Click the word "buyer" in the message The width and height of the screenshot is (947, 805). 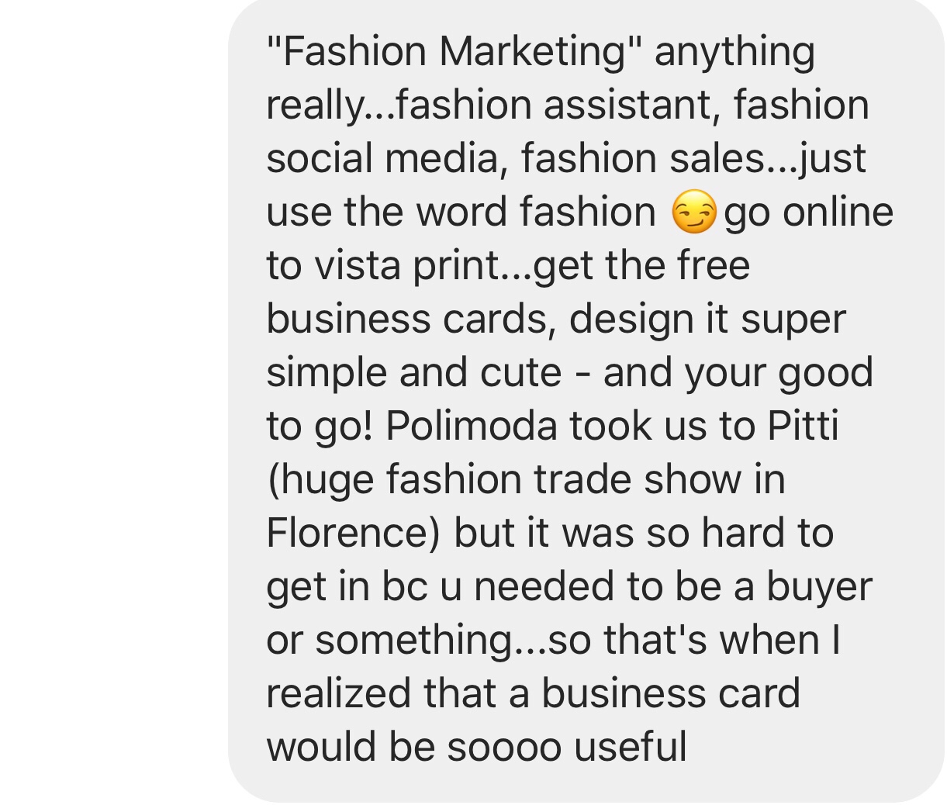tap(819, 586)
